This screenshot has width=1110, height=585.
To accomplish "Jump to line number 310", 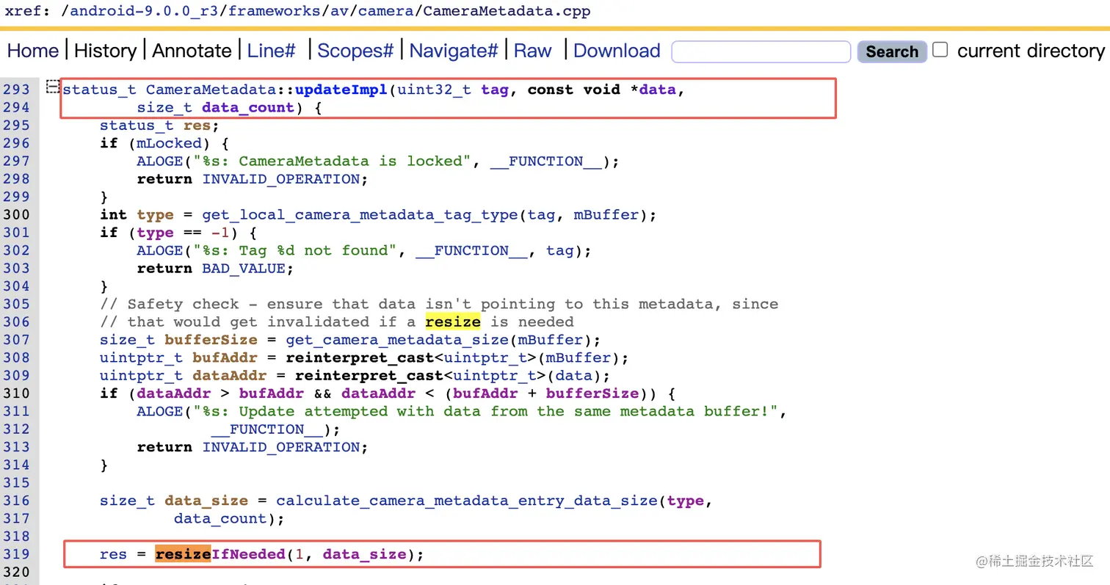I will pyautogui.click(x=16, y=393).
